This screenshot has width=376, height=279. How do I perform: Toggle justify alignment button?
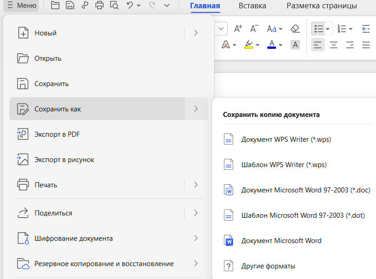(x=366, y=45)
